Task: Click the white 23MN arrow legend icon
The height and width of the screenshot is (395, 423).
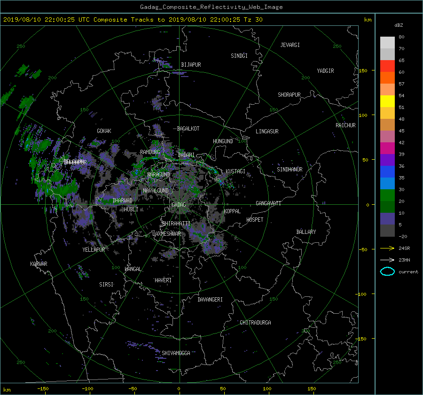Action: pyautogui.click(x=387, y=260)
